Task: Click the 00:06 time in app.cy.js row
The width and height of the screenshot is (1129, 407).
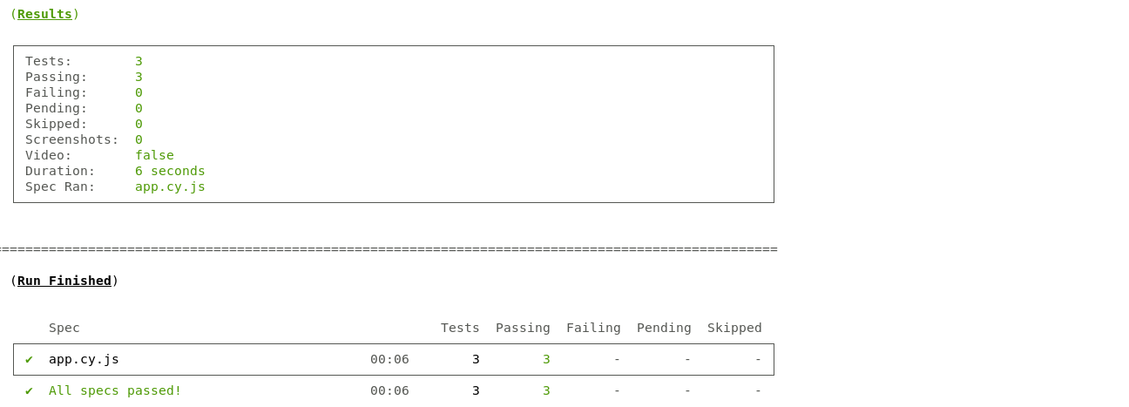Action: click(389, 359)
